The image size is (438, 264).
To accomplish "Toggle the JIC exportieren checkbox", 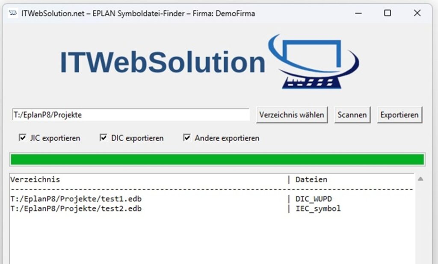I will [x=23, y=138].
